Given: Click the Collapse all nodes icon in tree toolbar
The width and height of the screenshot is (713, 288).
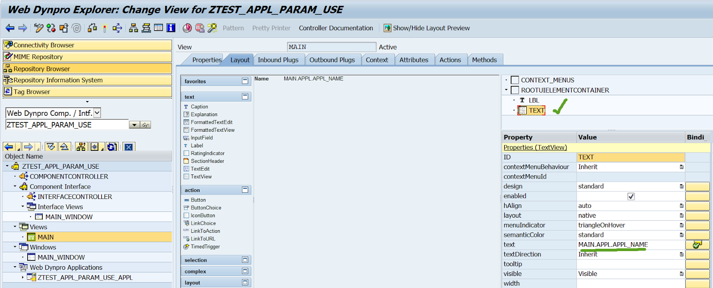Looking at the screenshot, I should (x=64, y=147).
